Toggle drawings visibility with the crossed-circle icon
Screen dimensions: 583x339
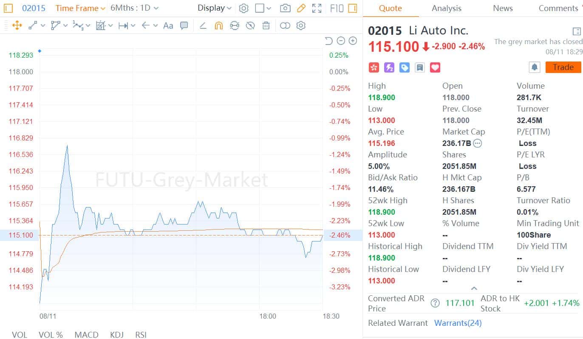[x=250, y=26]
